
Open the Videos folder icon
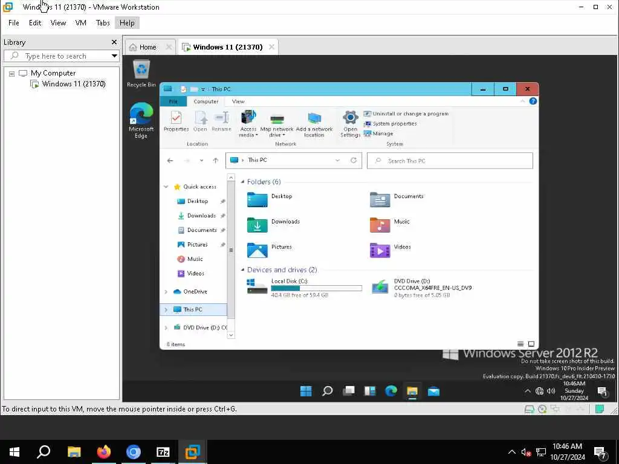380,250
